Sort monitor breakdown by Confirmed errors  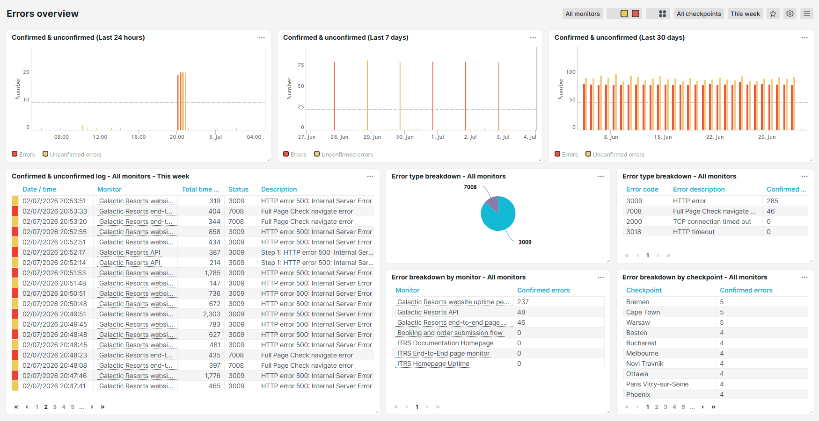(x=543, y=290)
